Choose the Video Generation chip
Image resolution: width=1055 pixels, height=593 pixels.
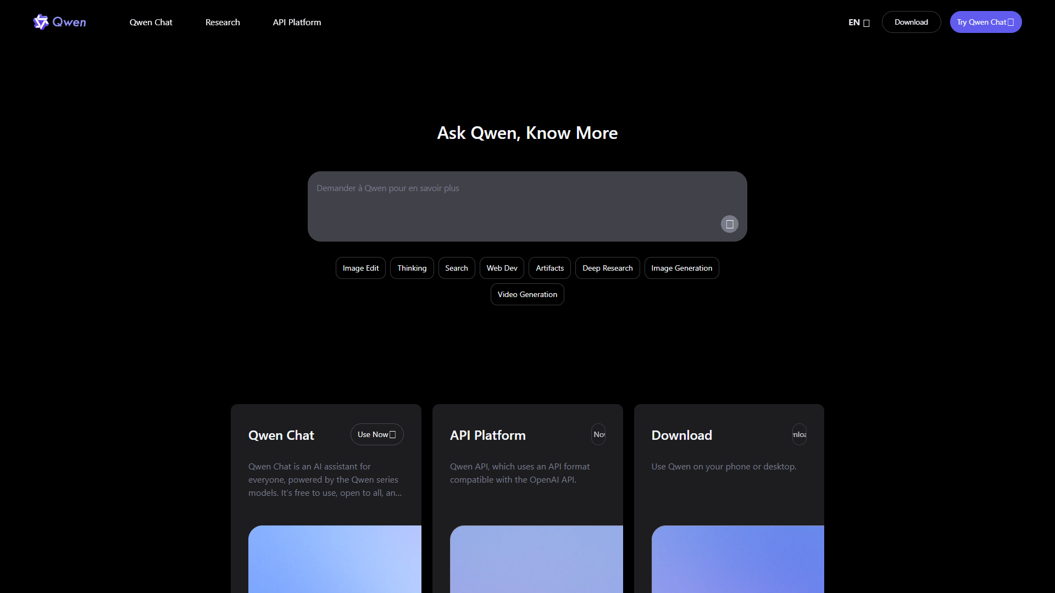(x=527, y=294)
